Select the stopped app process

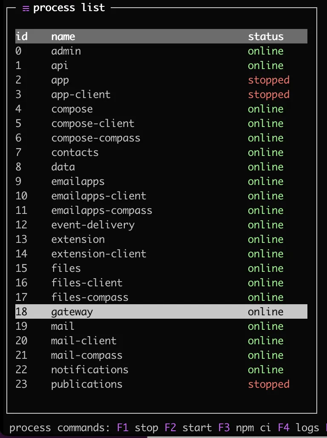pos(161,80)
